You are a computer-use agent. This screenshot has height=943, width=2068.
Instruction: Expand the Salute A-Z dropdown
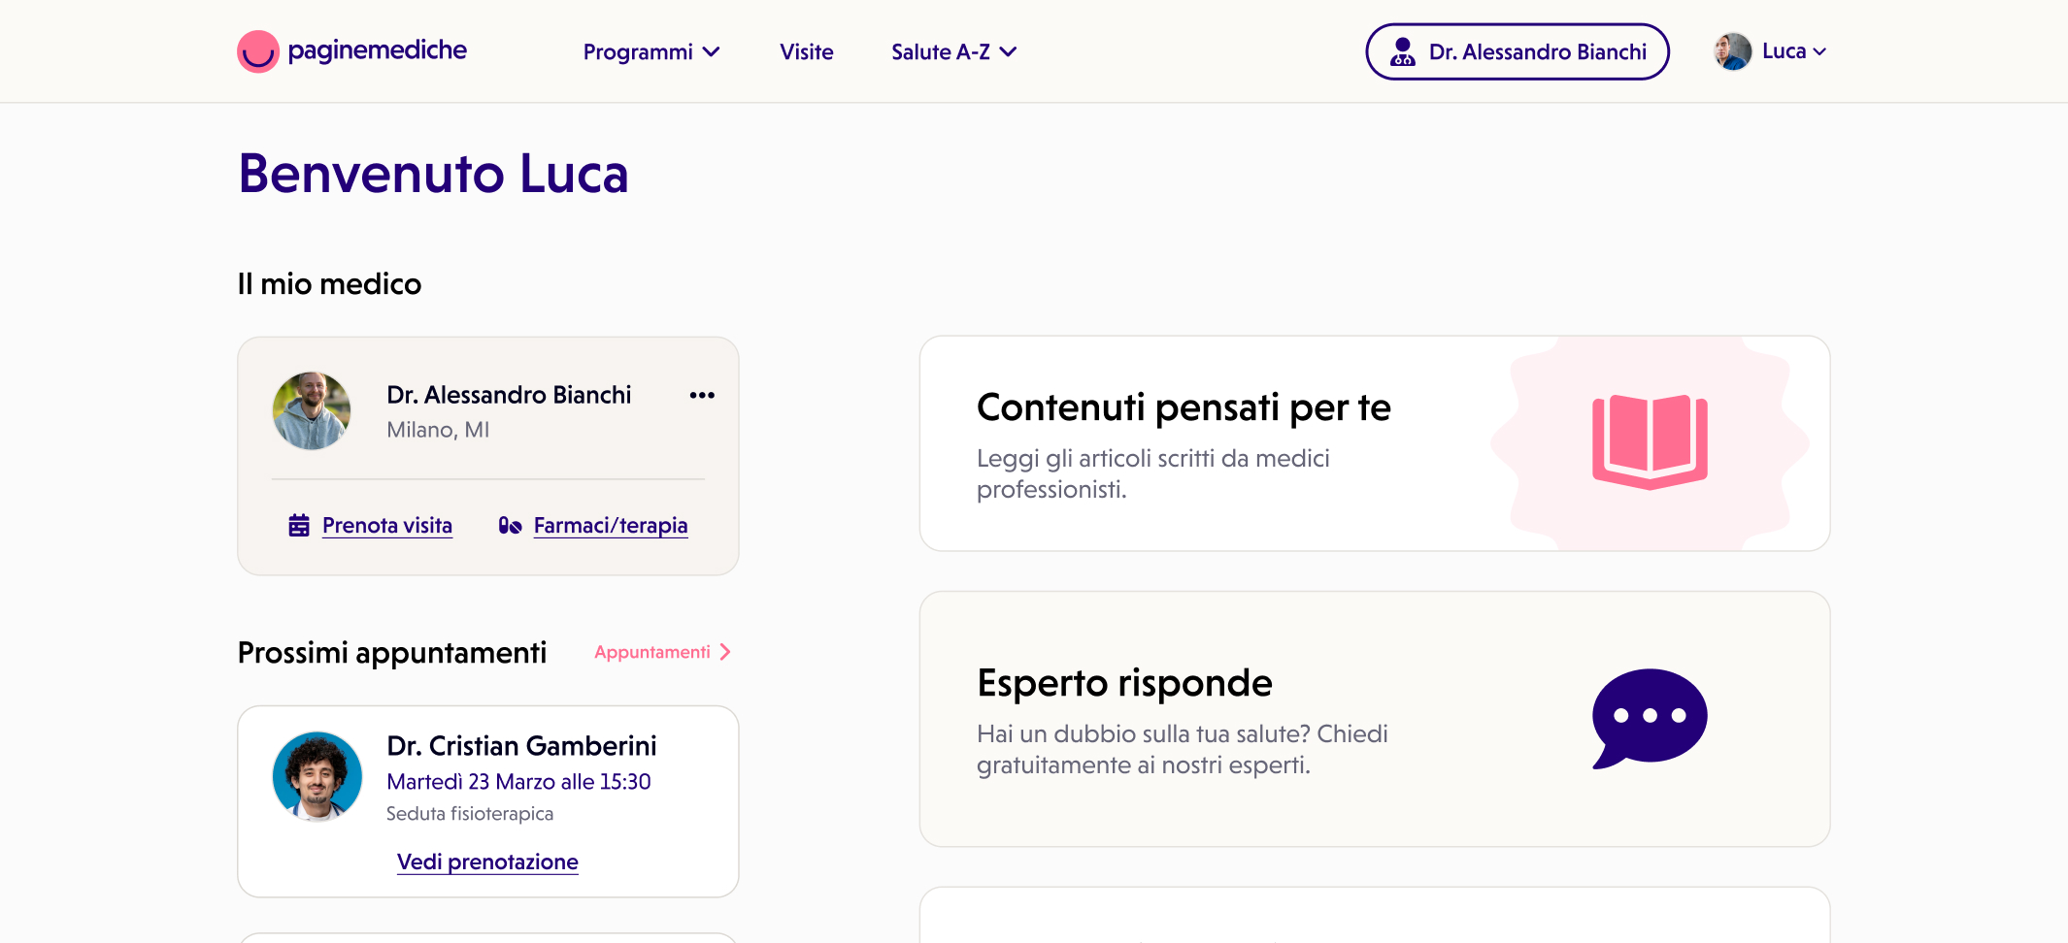pos(953,52)
